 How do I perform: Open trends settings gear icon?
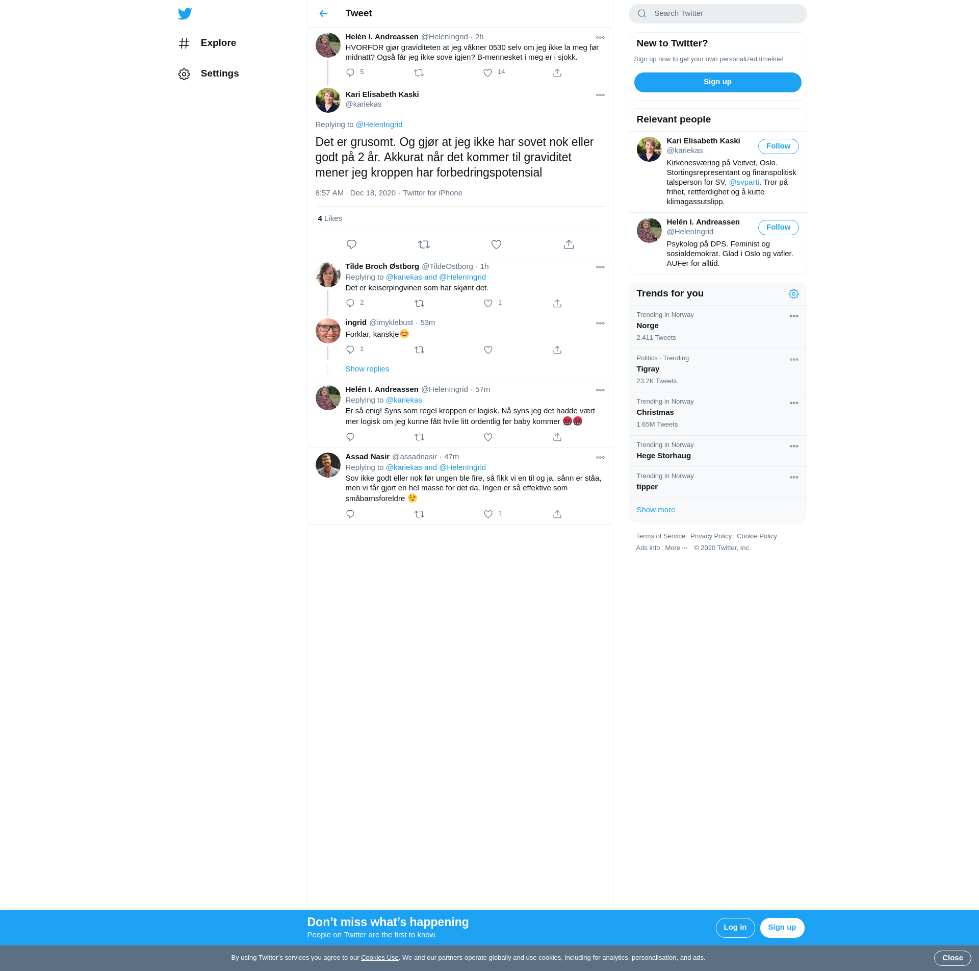(793, 294)
